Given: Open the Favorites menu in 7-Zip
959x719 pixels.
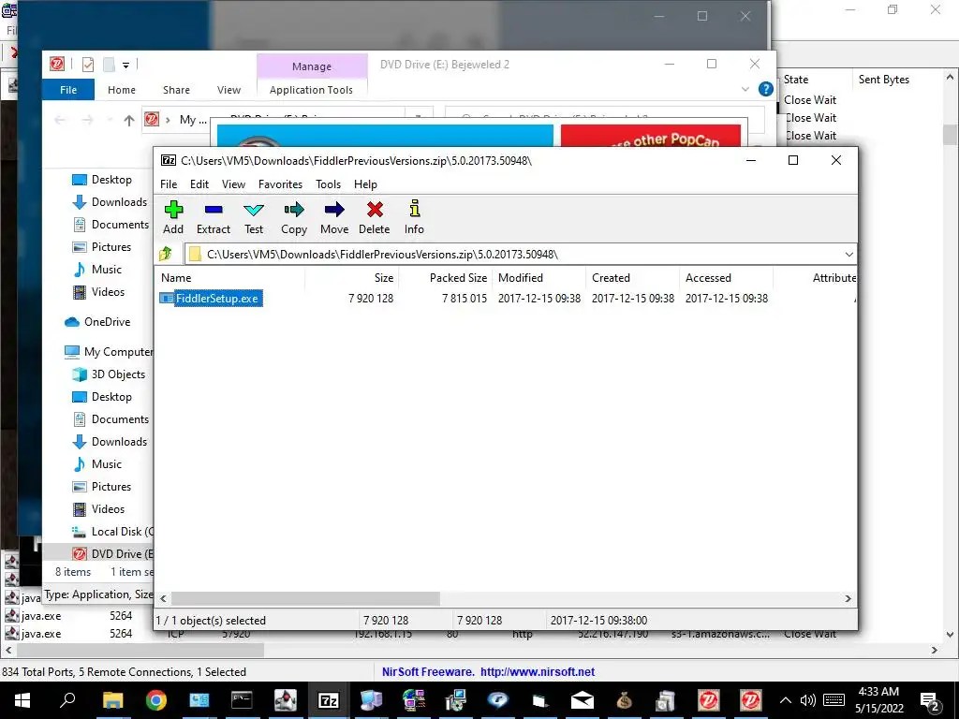Looking at the screenshot, I should point(280,184).
